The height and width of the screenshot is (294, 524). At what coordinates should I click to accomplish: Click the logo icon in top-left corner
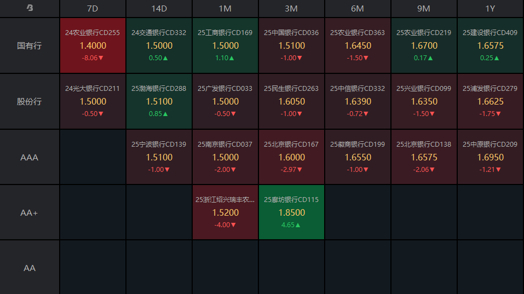click(30, 8)
